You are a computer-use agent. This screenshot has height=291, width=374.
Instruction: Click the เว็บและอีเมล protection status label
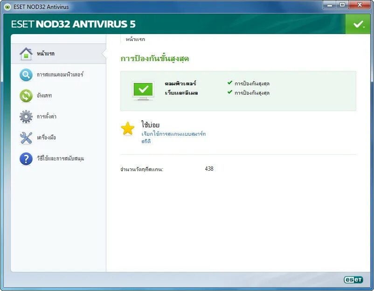tap(181, 93)
